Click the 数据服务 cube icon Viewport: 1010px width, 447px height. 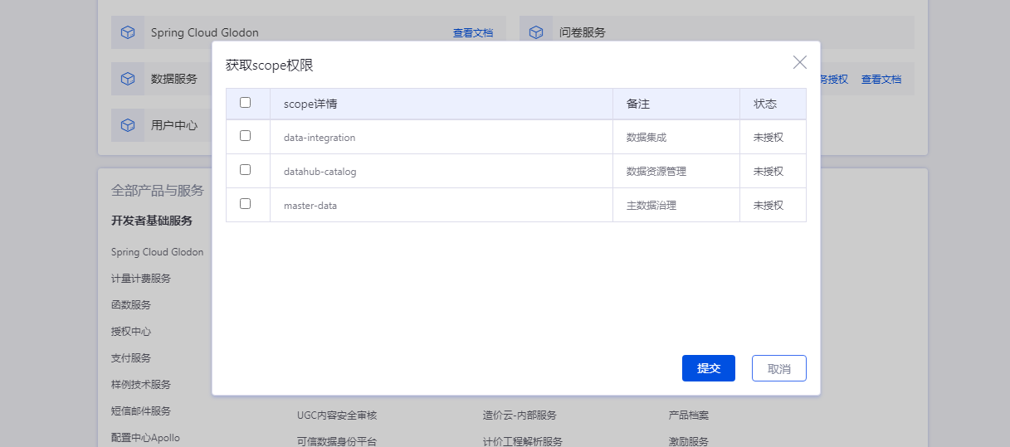click(x=128, y=79)
